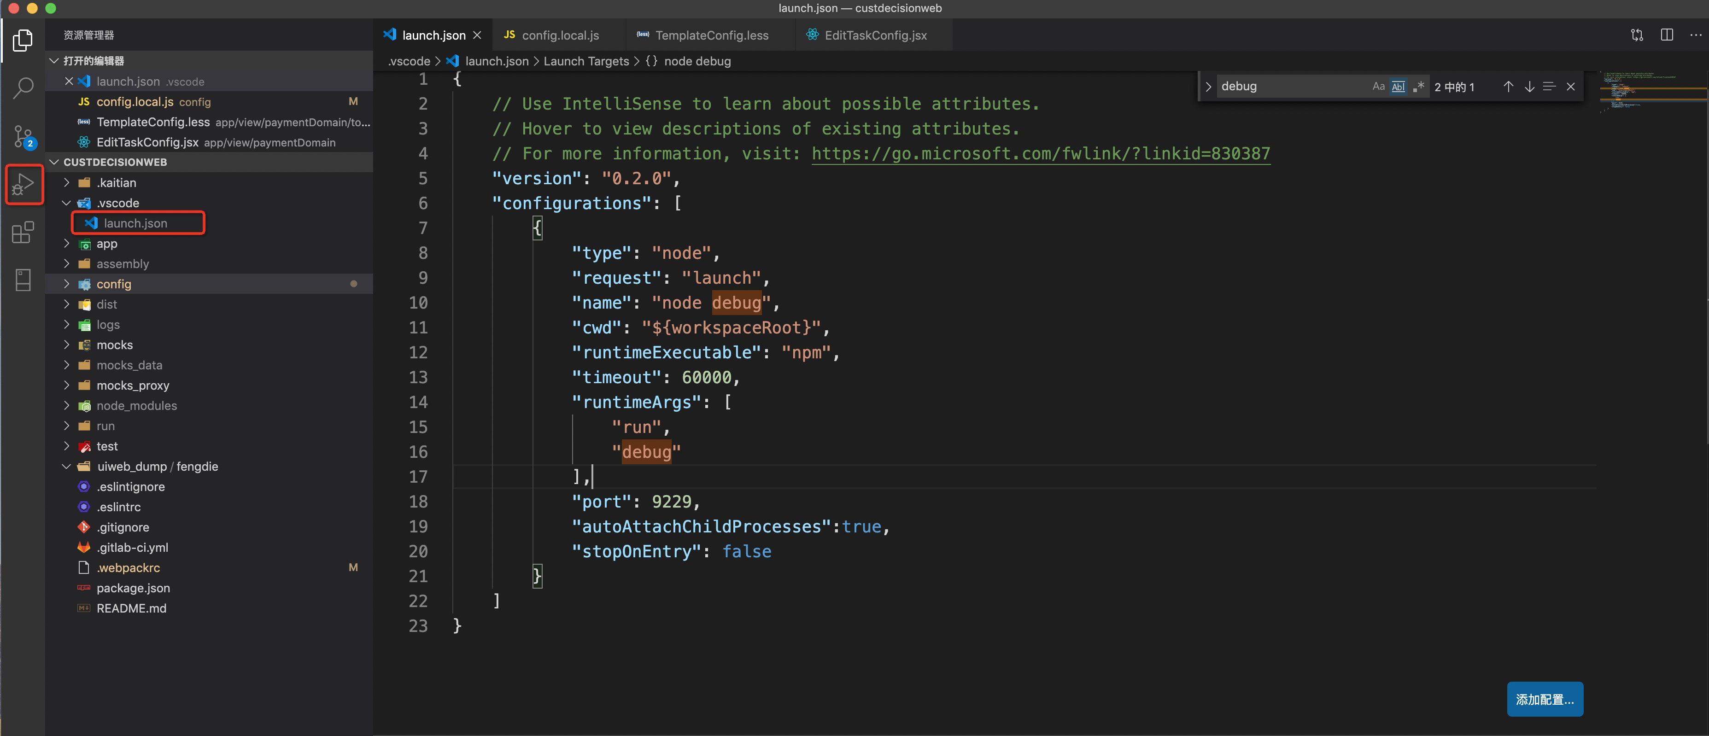Close the find widget
The width and height of the screenshot is (1709, 736).
(x=1570, y=87)
